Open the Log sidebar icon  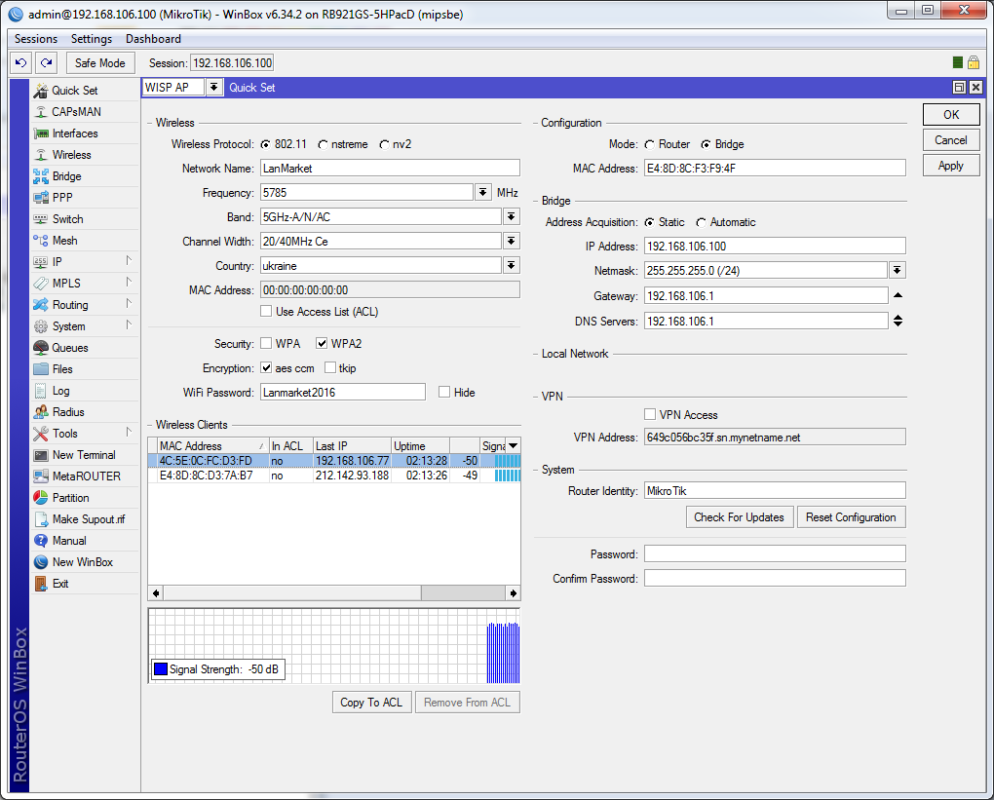[41, 391]
